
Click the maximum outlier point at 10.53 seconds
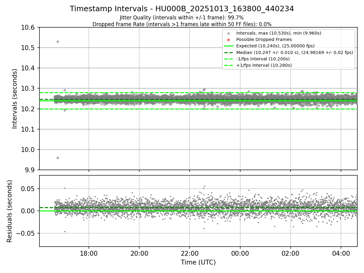[x=58, y=42]
